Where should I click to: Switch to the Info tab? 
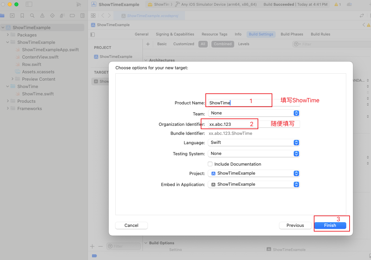(238, 34)
